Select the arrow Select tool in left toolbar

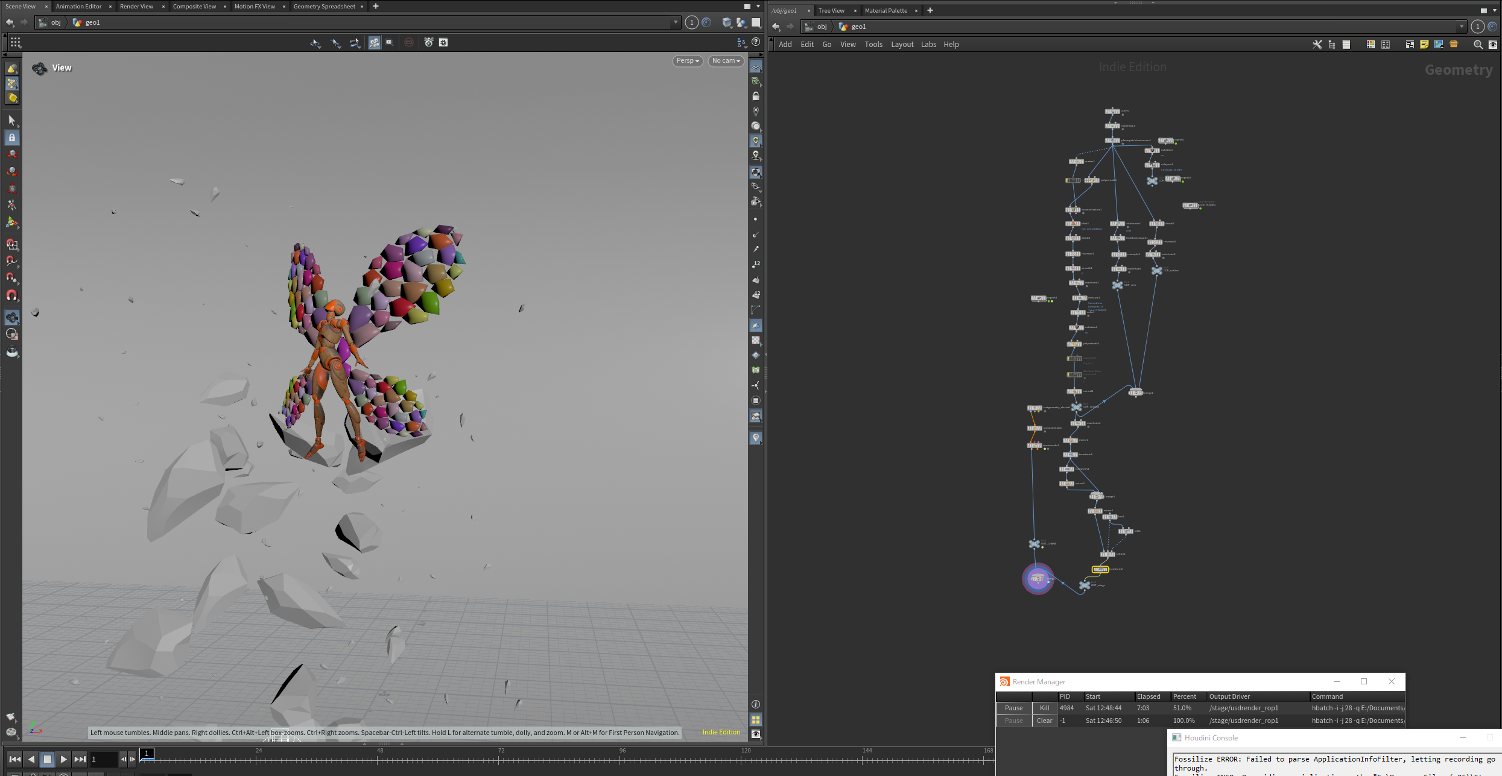(x=11, y=121)
